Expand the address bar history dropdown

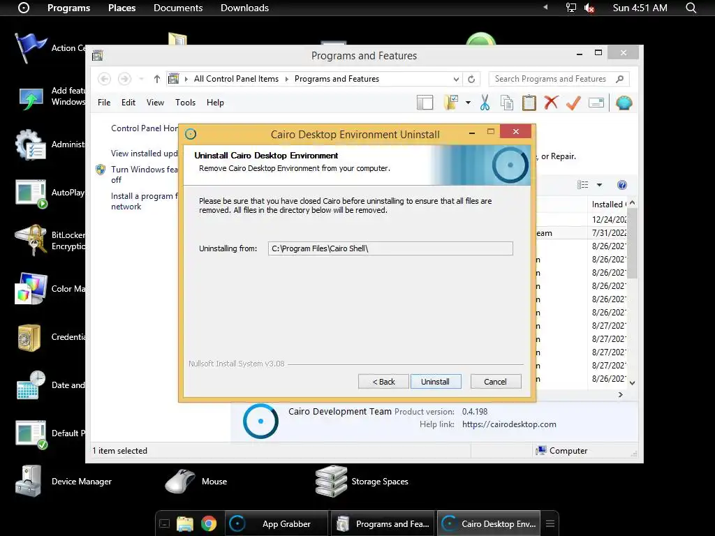(x=456, y=79)
